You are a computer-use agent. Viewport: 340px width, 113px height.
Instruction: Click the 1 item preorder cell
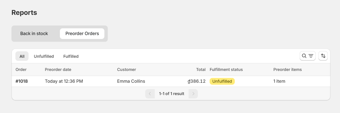(x=279, y=81)
